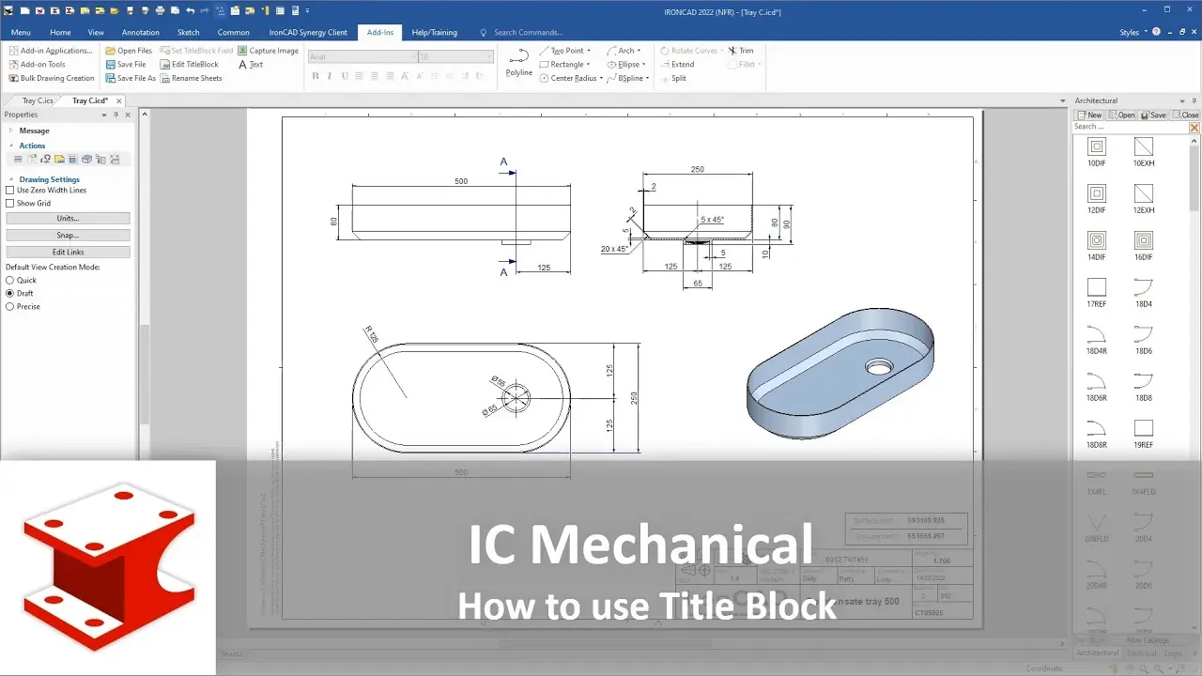The image size is (1202, 676).
Task: Open the IronCAD Synergy Client tab
Action: coord(308,32)
